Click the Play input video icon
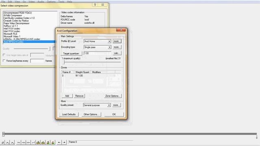 (x=8, y=142)
